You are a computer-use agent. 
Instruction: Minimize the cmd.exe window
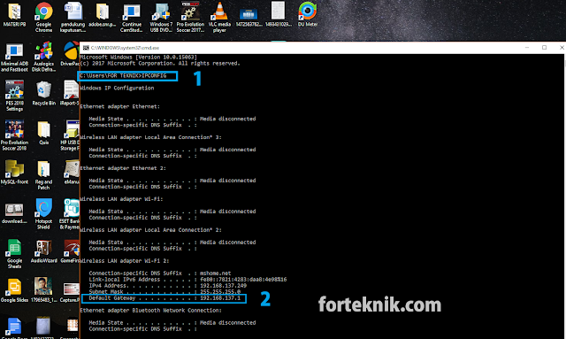coord(527,48)
